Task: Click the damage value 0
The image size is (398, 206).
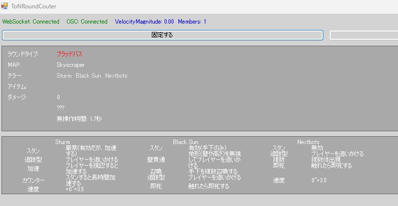Action: pos(58,97)
